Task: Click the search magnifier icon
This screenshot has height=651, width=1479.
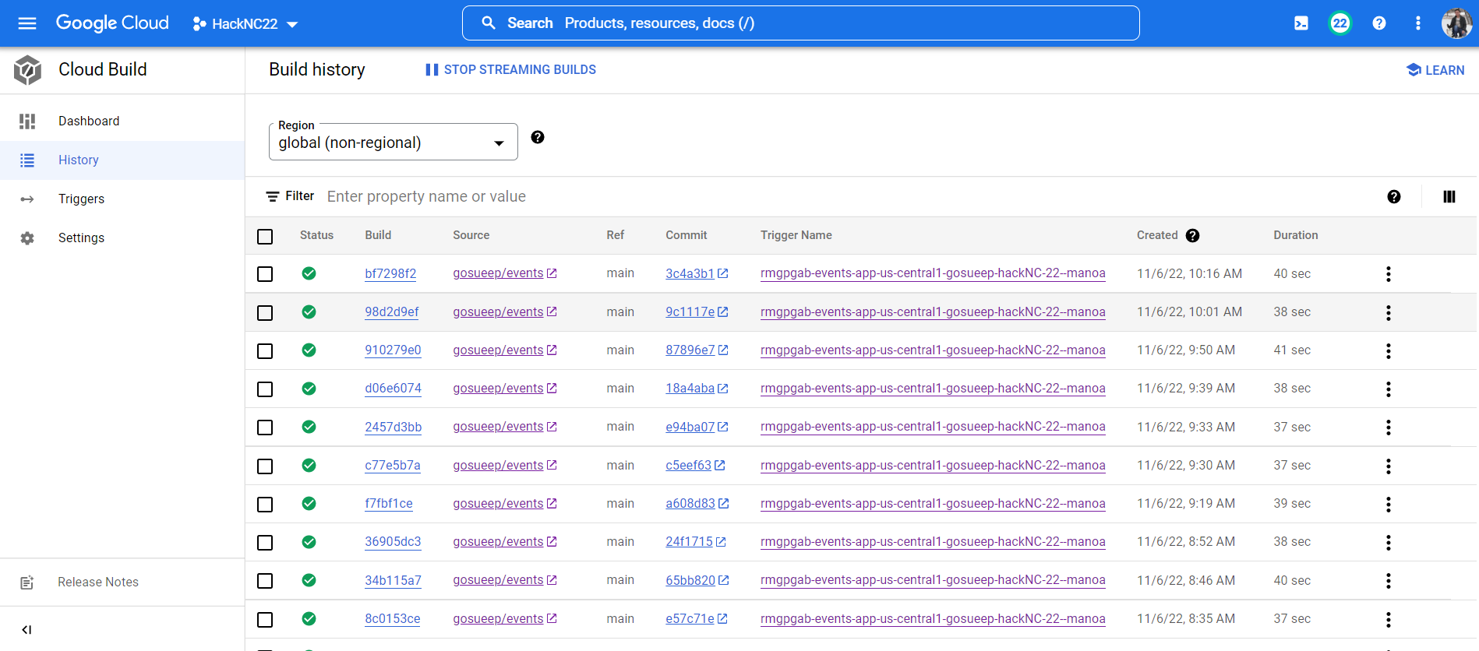Action: click(x=489, y=23)
